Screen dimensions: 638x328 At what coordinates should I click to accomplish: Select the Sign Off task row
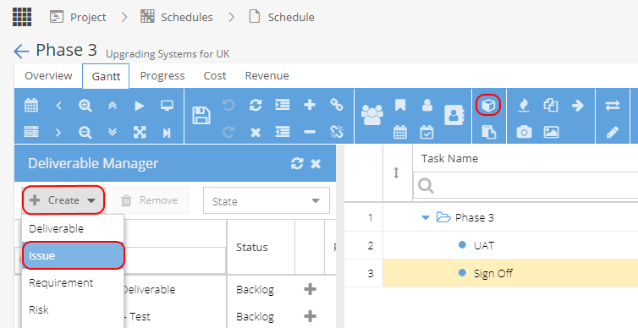click(491, 273)
